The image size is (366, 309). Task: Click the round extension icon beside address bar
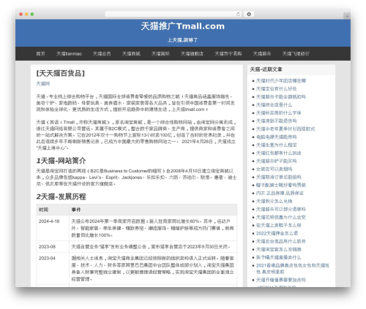pyautogui.click(x=249, y=15)
